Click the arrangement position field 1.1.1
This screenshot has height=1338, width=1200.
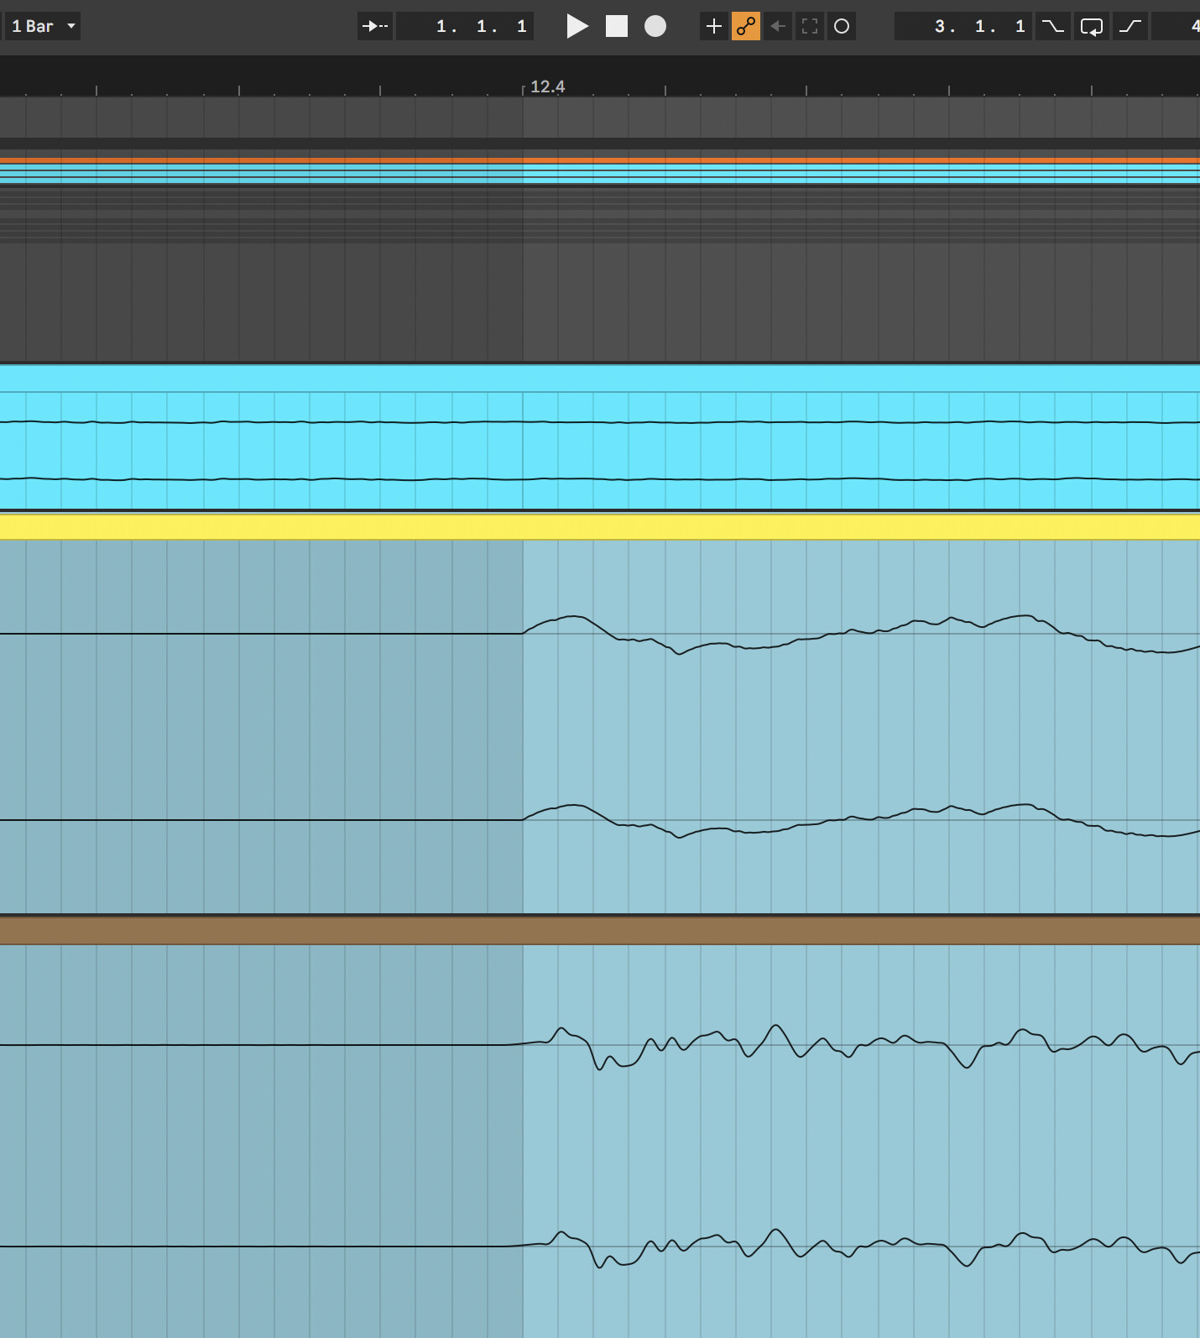point(466,26)
